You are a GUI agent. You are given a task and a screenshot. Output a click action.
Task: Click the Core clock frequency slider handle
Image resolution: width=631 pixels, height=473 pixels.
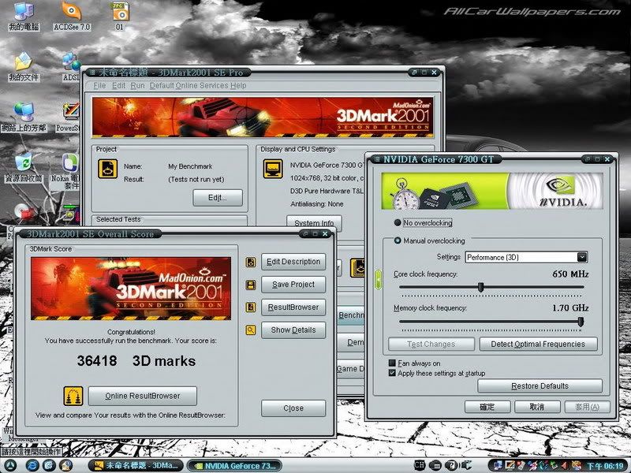click(480, 287)
